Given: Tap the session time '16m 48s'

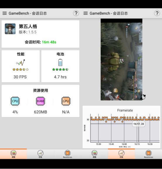Looking at the screenshot, I should [x=49, y=42].
